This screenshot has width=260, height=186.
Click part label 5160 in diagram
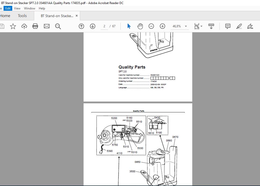(x=129, y=118)
